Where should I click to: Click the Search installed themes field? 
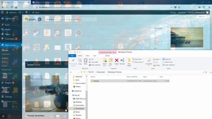77,20
